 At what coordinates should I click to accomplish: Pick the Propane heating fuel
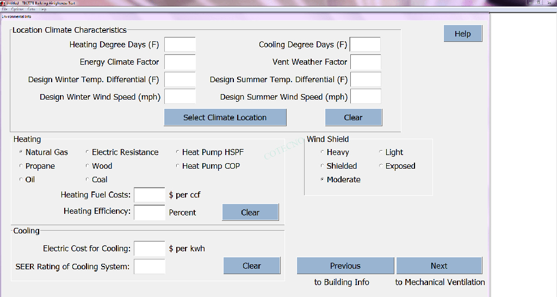[22, 166]
